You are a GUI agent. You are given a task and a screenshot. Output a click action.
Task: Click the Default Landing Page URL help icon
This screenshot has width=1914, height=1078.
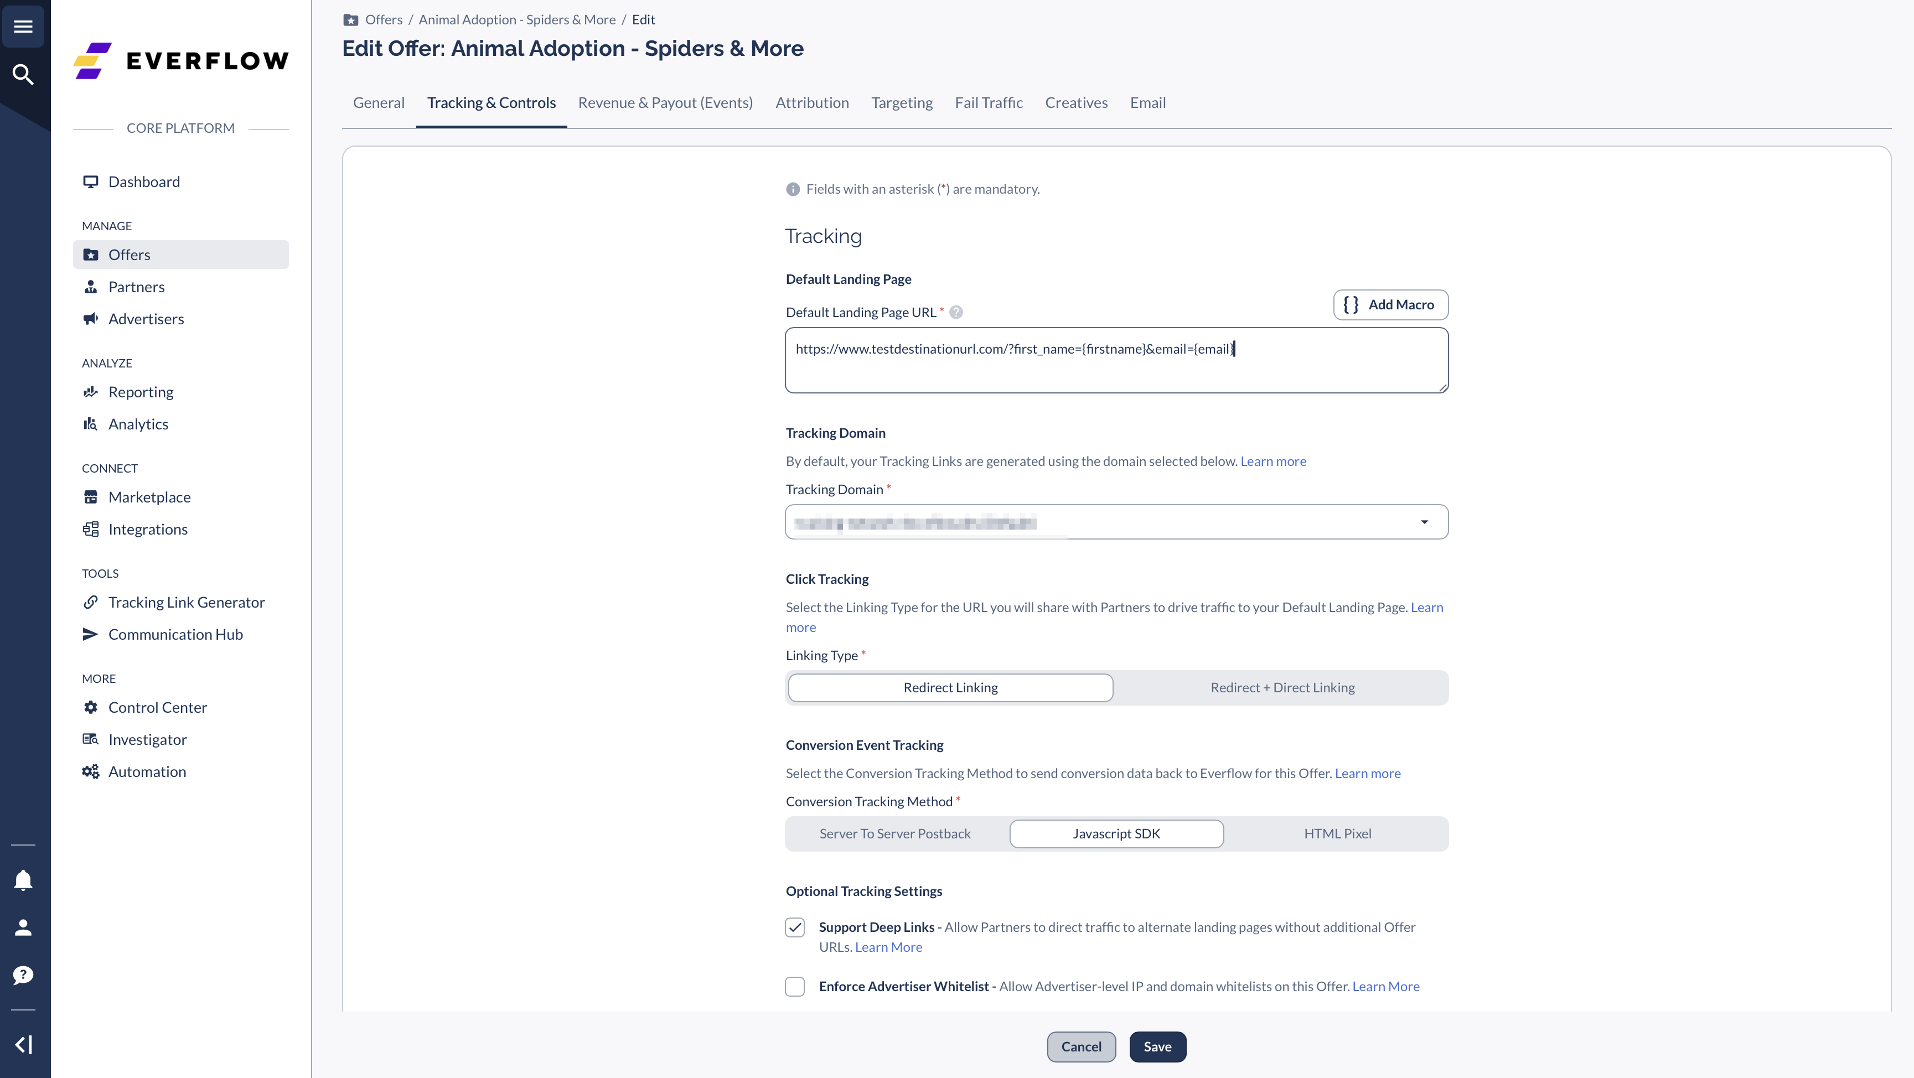click(956, 312)
